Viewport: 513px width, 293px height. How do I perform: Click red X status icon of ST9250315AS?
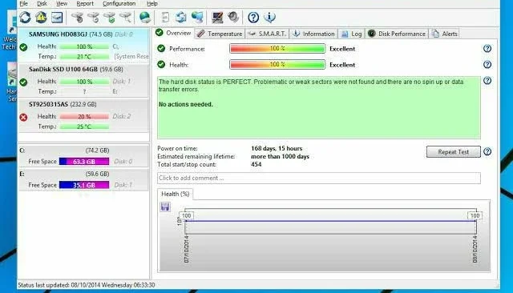pos(23,117)
